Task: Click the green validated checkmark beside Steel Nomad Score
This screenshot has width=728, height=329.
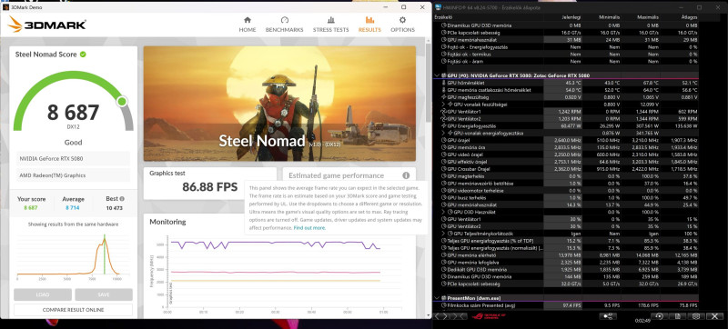Action: point(83,55)
